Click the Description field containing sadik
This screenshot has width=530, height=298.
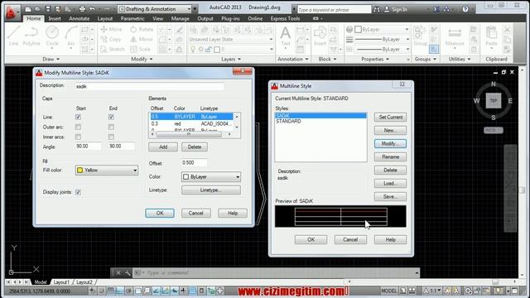coord(149,86)
